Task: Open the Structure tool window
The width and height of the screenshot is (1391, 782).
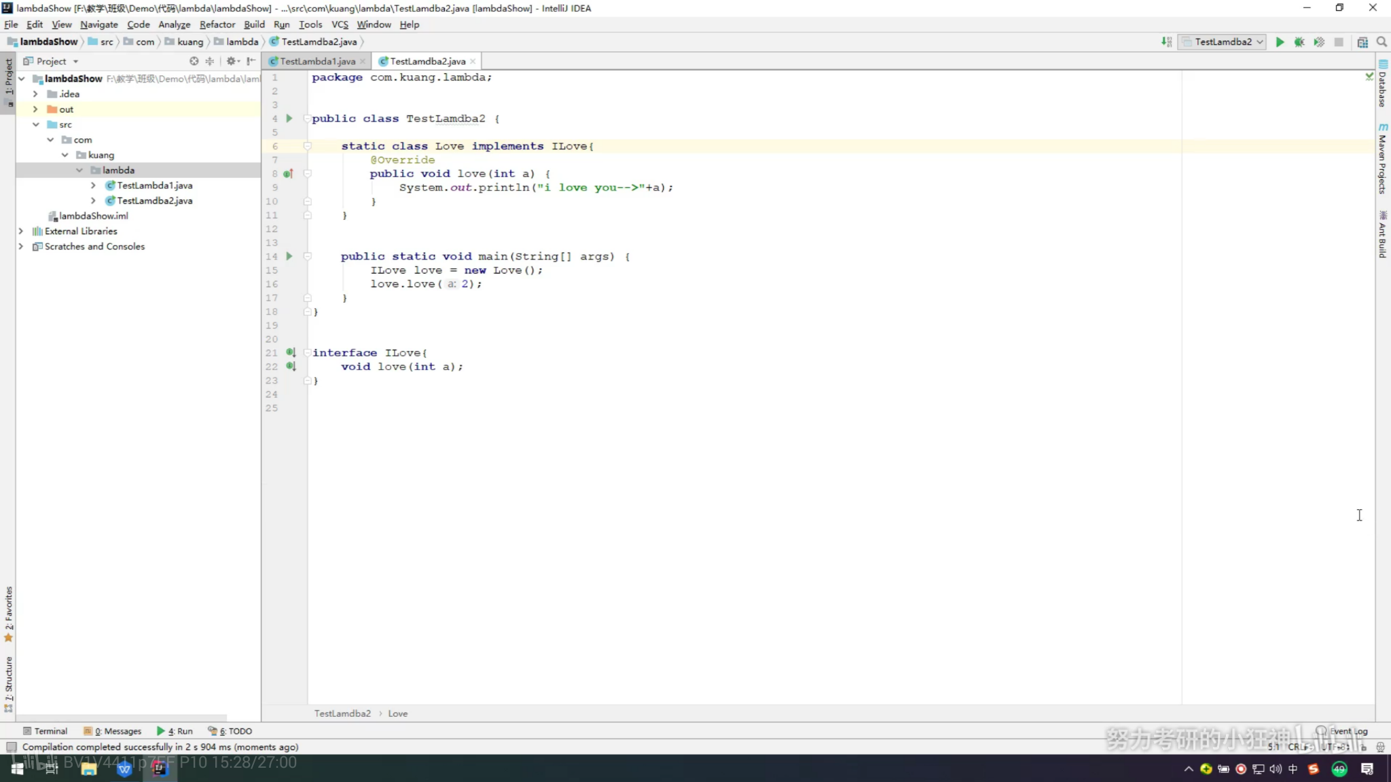Action: pos(8,684)
